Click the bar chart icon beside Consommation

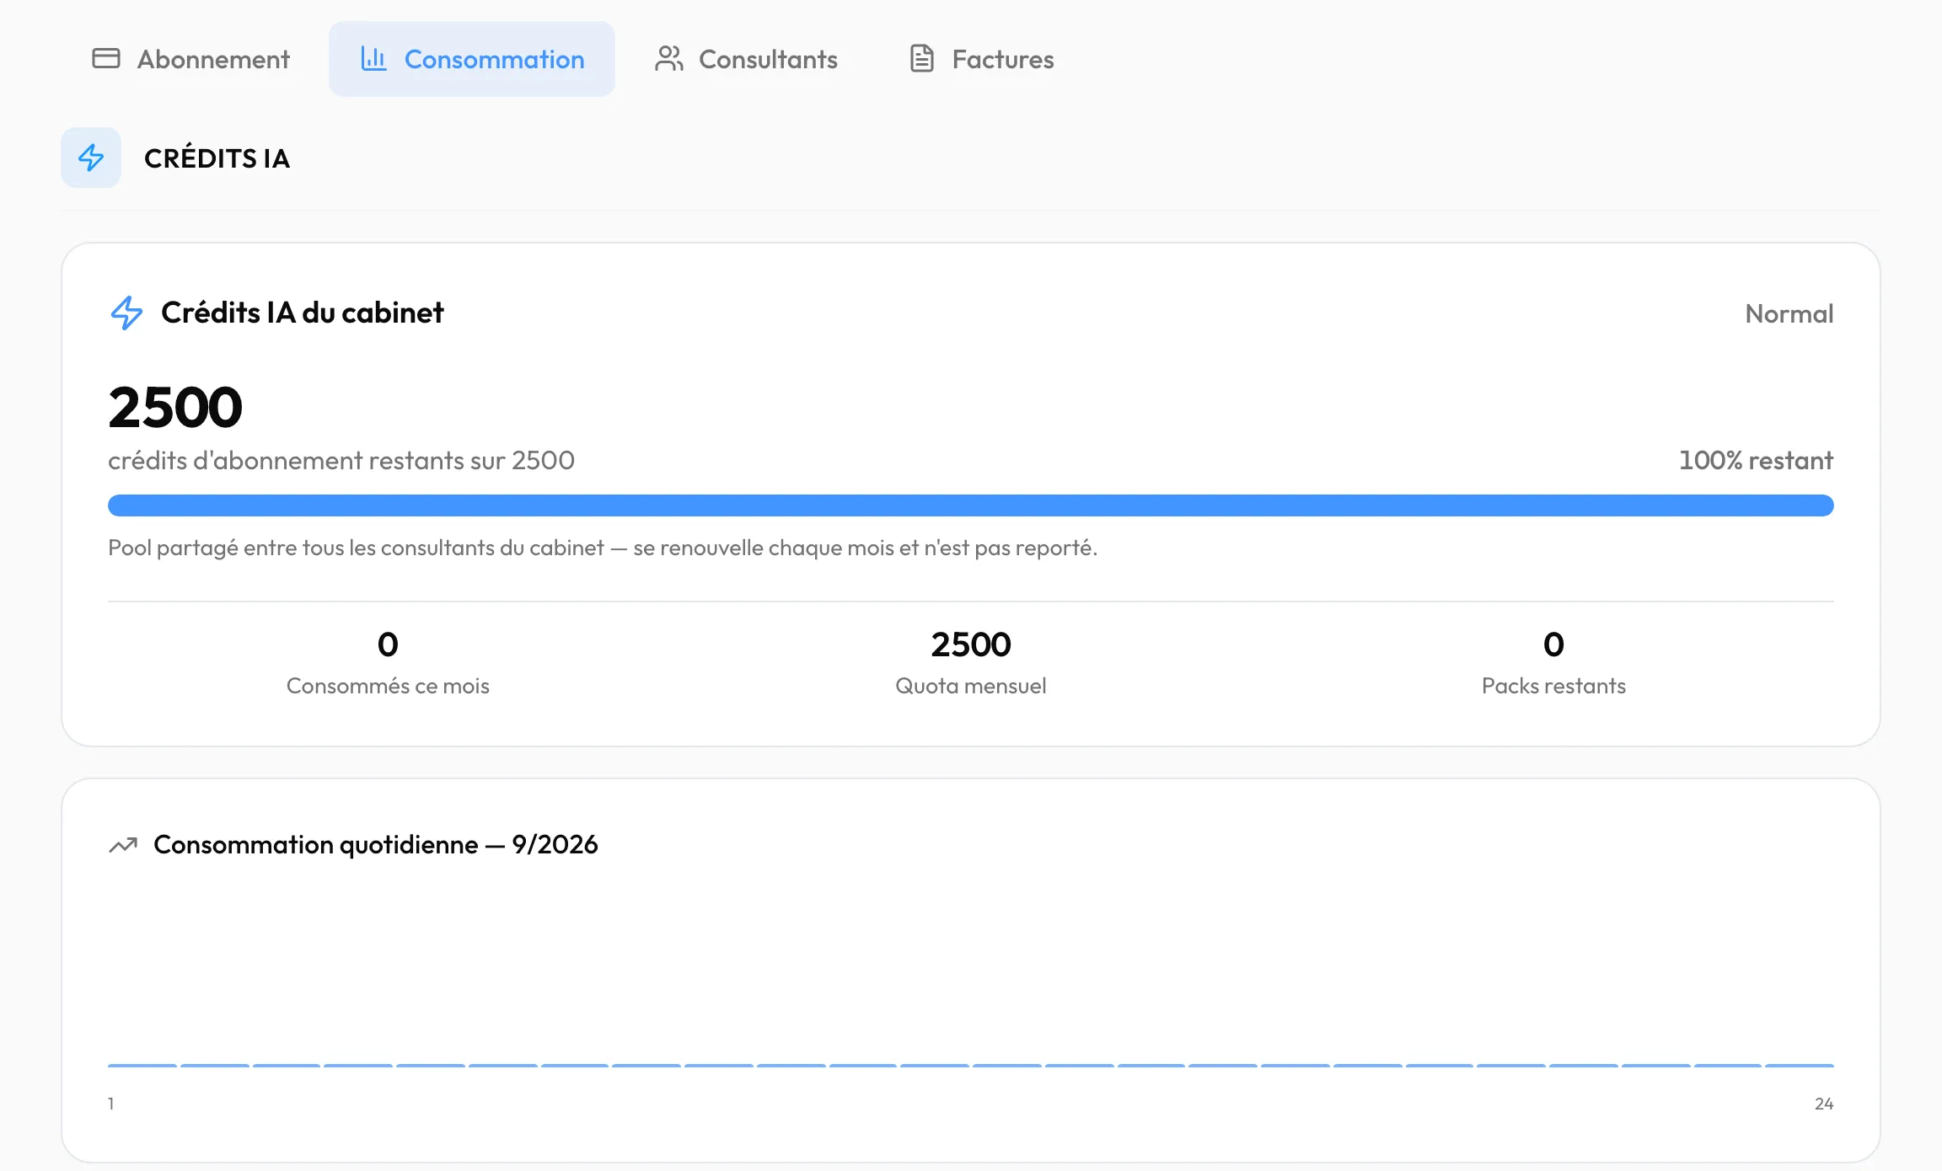point(373,58)
